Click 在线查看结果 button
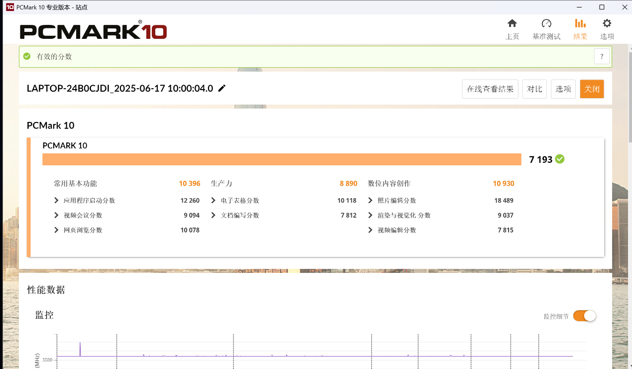632x369 pixels. tap(490, 89)
